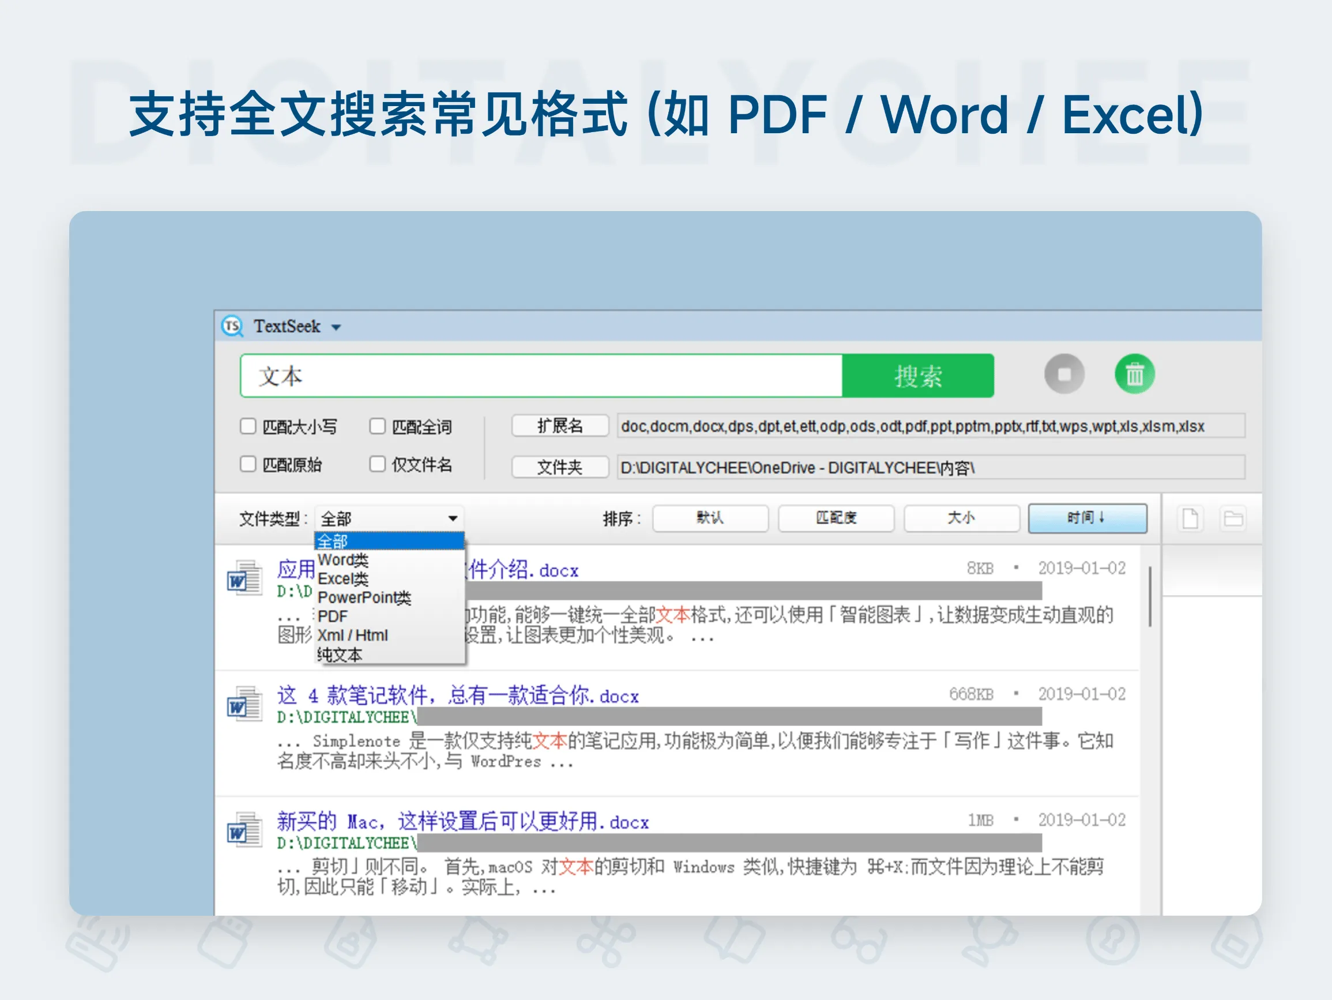Enable the 匹配大小写 checkbox
Screen dimensions: 1332x1000
(248, 427)
